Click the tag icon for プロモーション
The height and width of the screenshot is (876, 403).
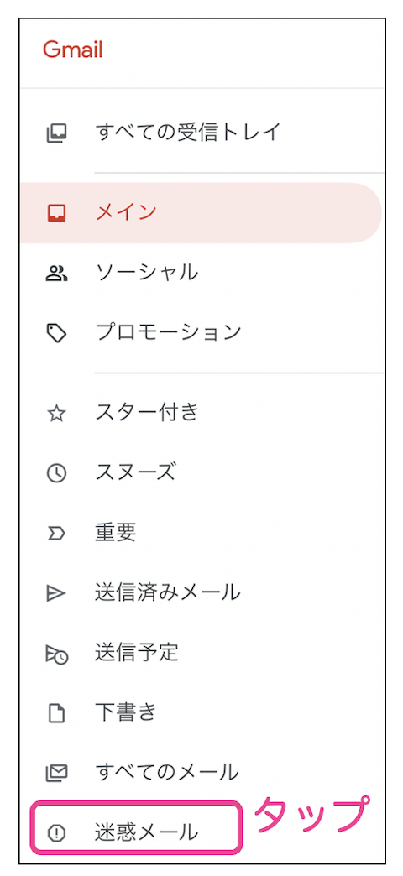[x=56, y=333]
